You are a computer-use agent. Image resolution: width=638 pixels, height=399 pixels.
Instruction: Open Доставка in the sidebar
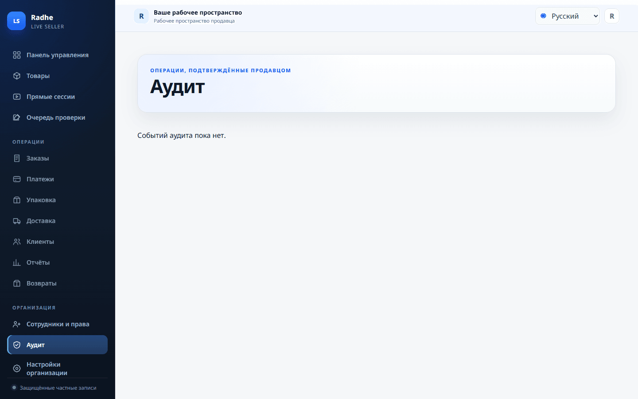click(x=58, y=221)
